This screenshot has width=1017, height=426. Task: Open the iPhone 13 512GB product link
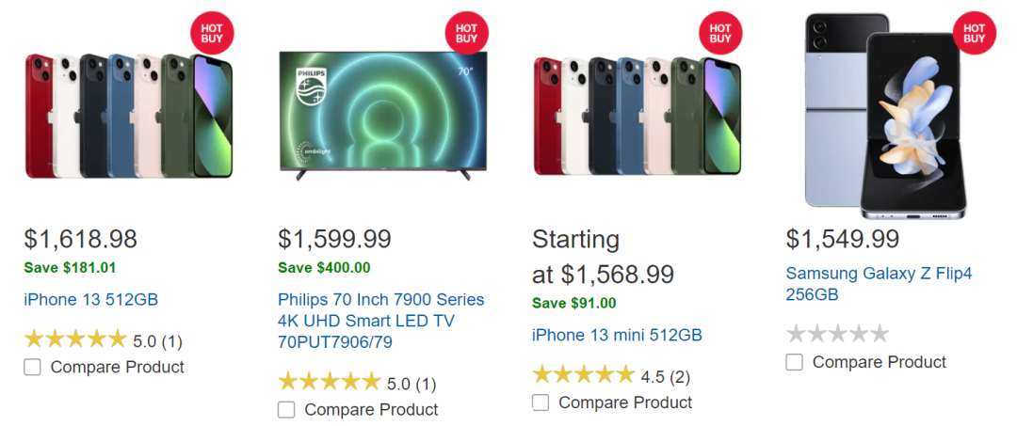click(91, 300)
